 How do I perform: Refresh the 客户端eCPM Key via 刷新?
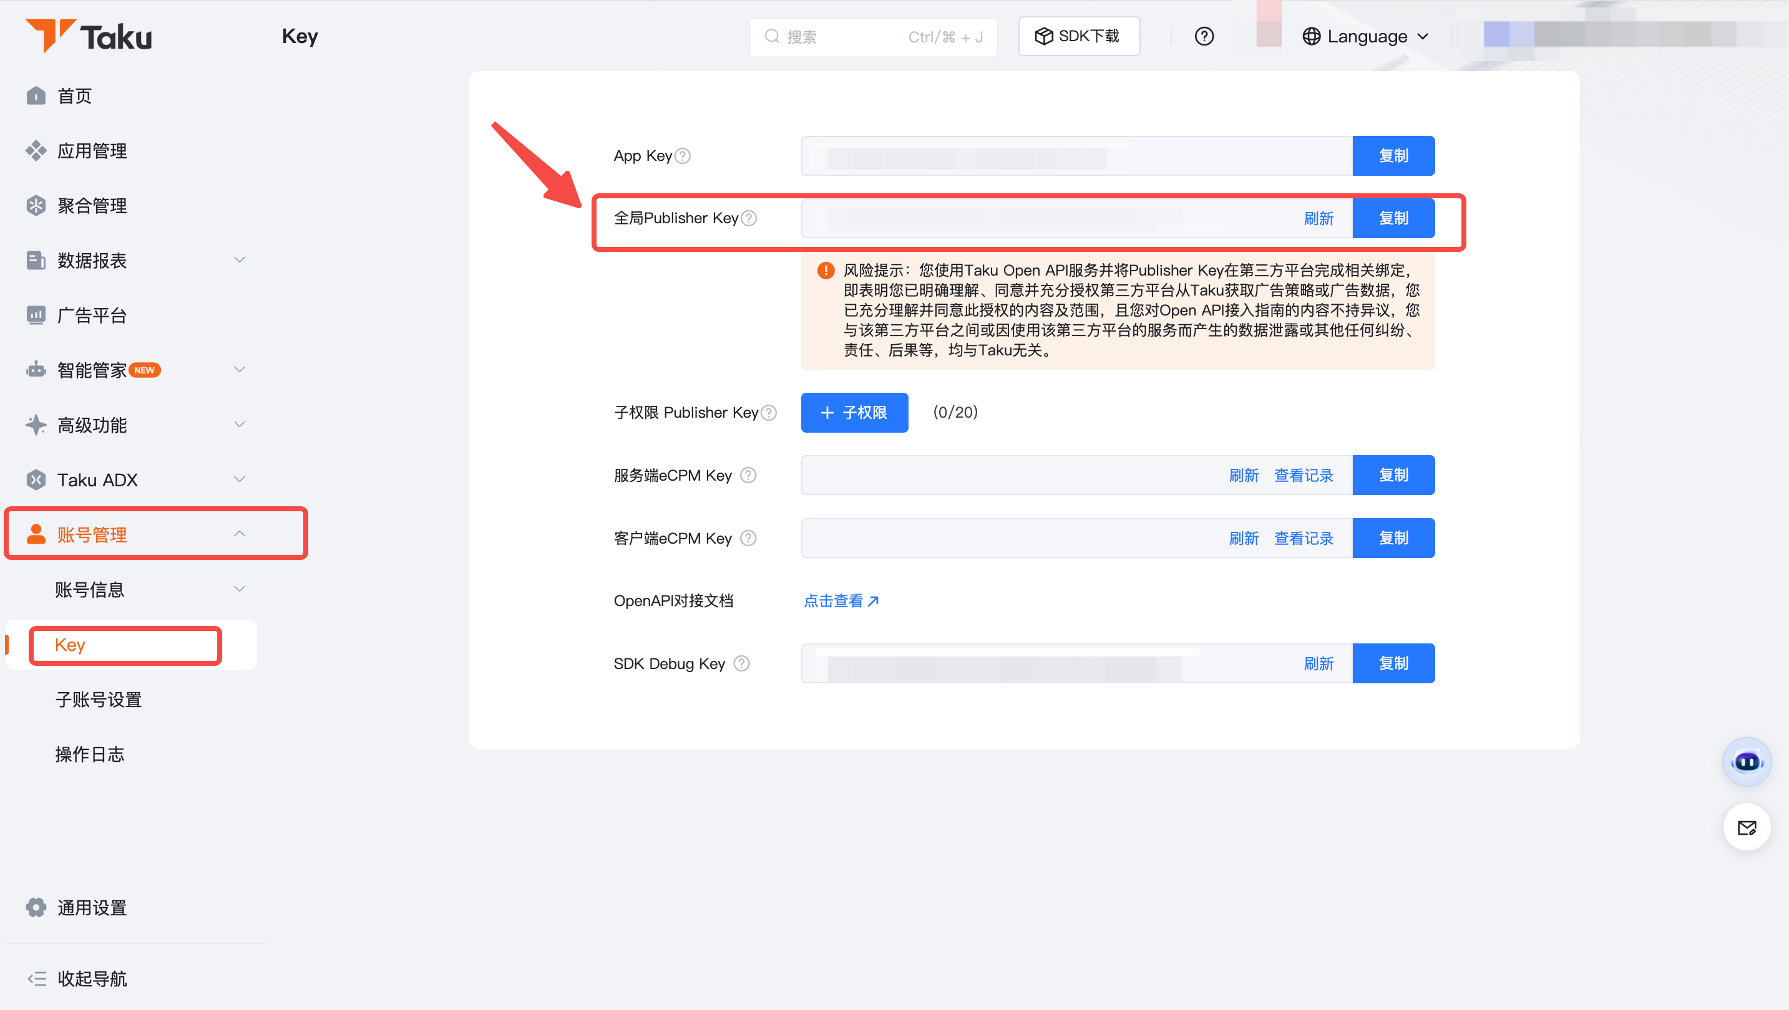click(1244, 538)
